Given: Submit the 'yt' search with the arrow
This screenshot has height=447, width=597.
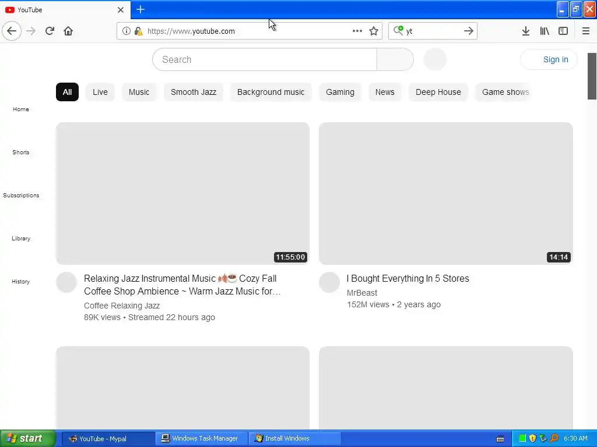Looking at the screenshot, I should pyautogui.click(x=468, y=31).
